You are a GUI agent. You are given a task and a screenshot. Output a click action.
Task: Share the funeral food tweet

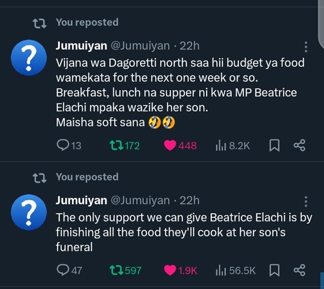point(300,270)
